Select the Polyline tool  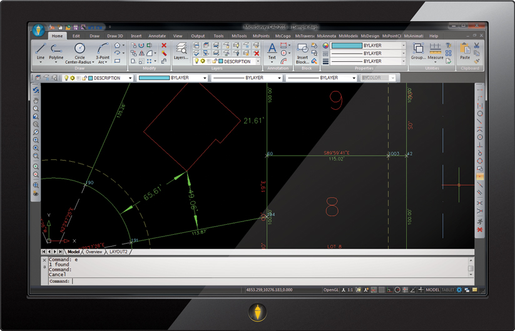point(56,51)
